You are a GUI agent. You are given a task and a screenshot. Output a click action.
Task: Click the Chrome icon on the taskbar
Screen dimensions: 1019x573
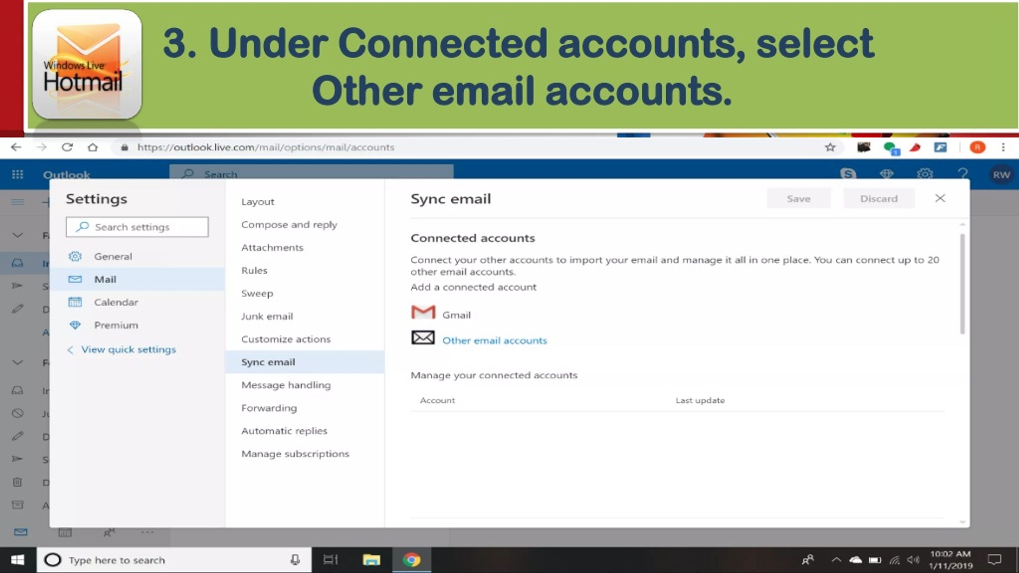[411, 560]
